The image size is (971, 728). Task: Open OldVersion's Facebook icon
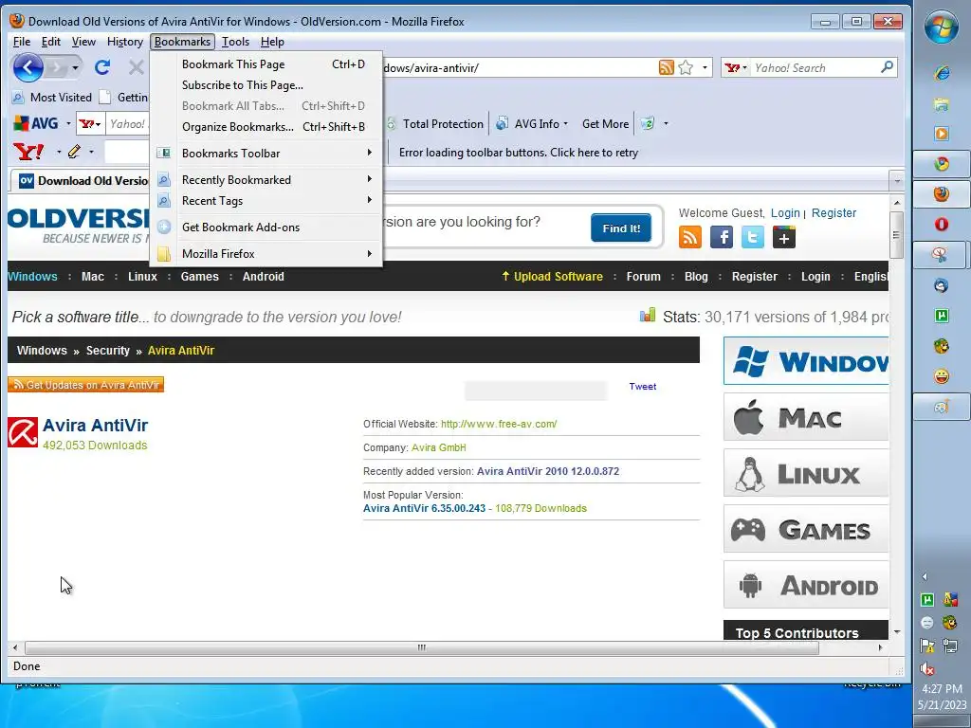722,237
